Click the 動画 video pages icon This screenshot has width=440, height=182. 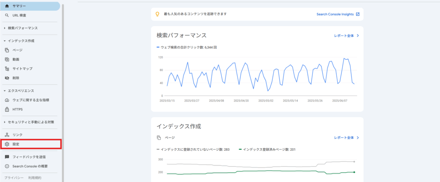tap(7, 60)
